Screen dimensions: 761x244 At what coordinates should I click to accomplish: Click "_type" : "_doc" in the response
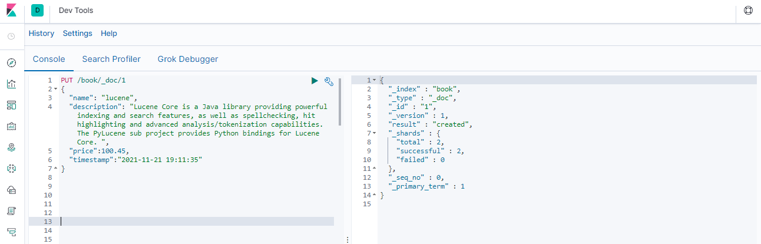click(422, 98)
